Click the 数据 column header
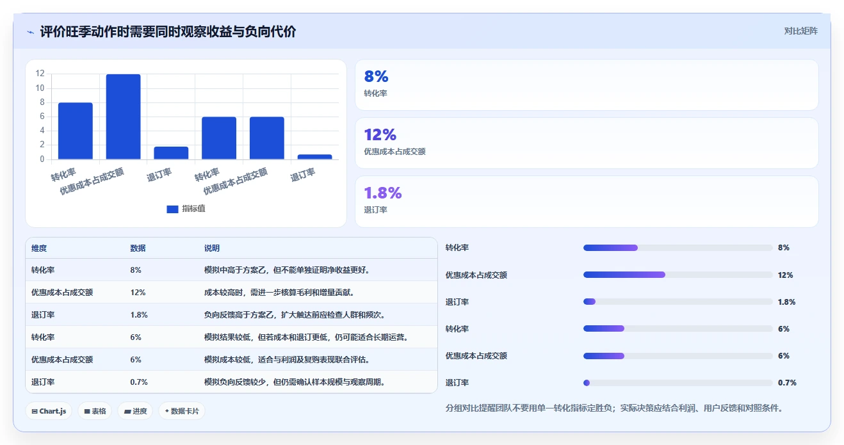 click(x=138, y=248)
